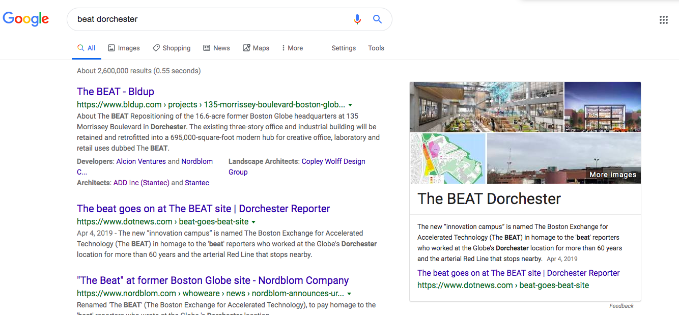Open ADD Inc (Stantec) architect link

pos(142,183)
